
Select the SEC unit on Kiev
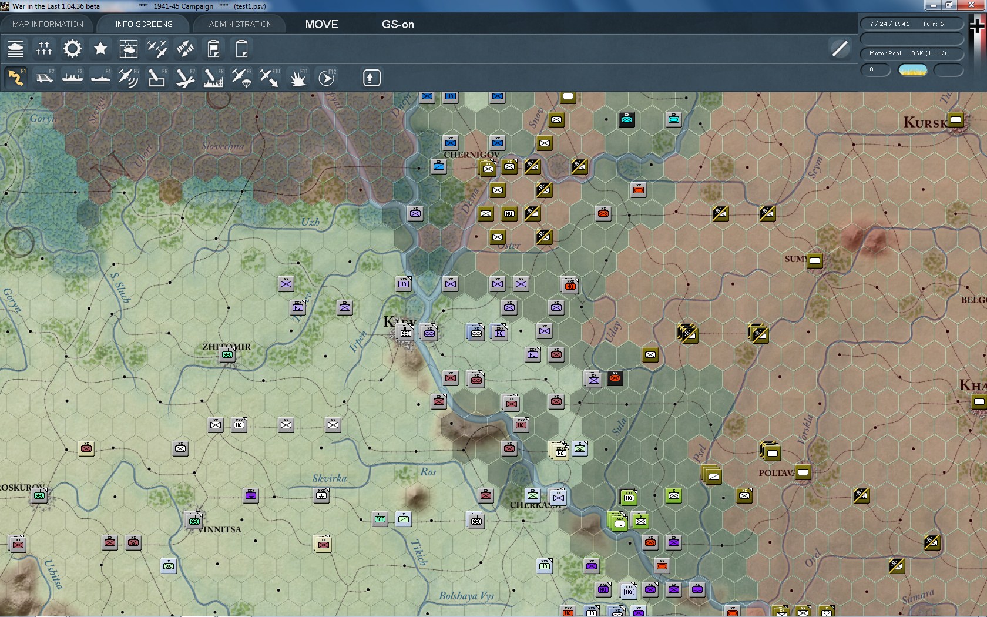[405, 333]
